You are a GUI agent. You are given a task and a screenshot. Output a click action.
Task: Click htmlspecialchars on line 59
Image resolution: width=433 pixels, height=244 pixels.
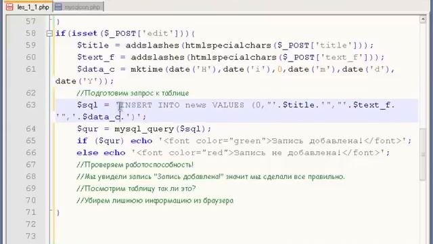(x=228, y=45)
